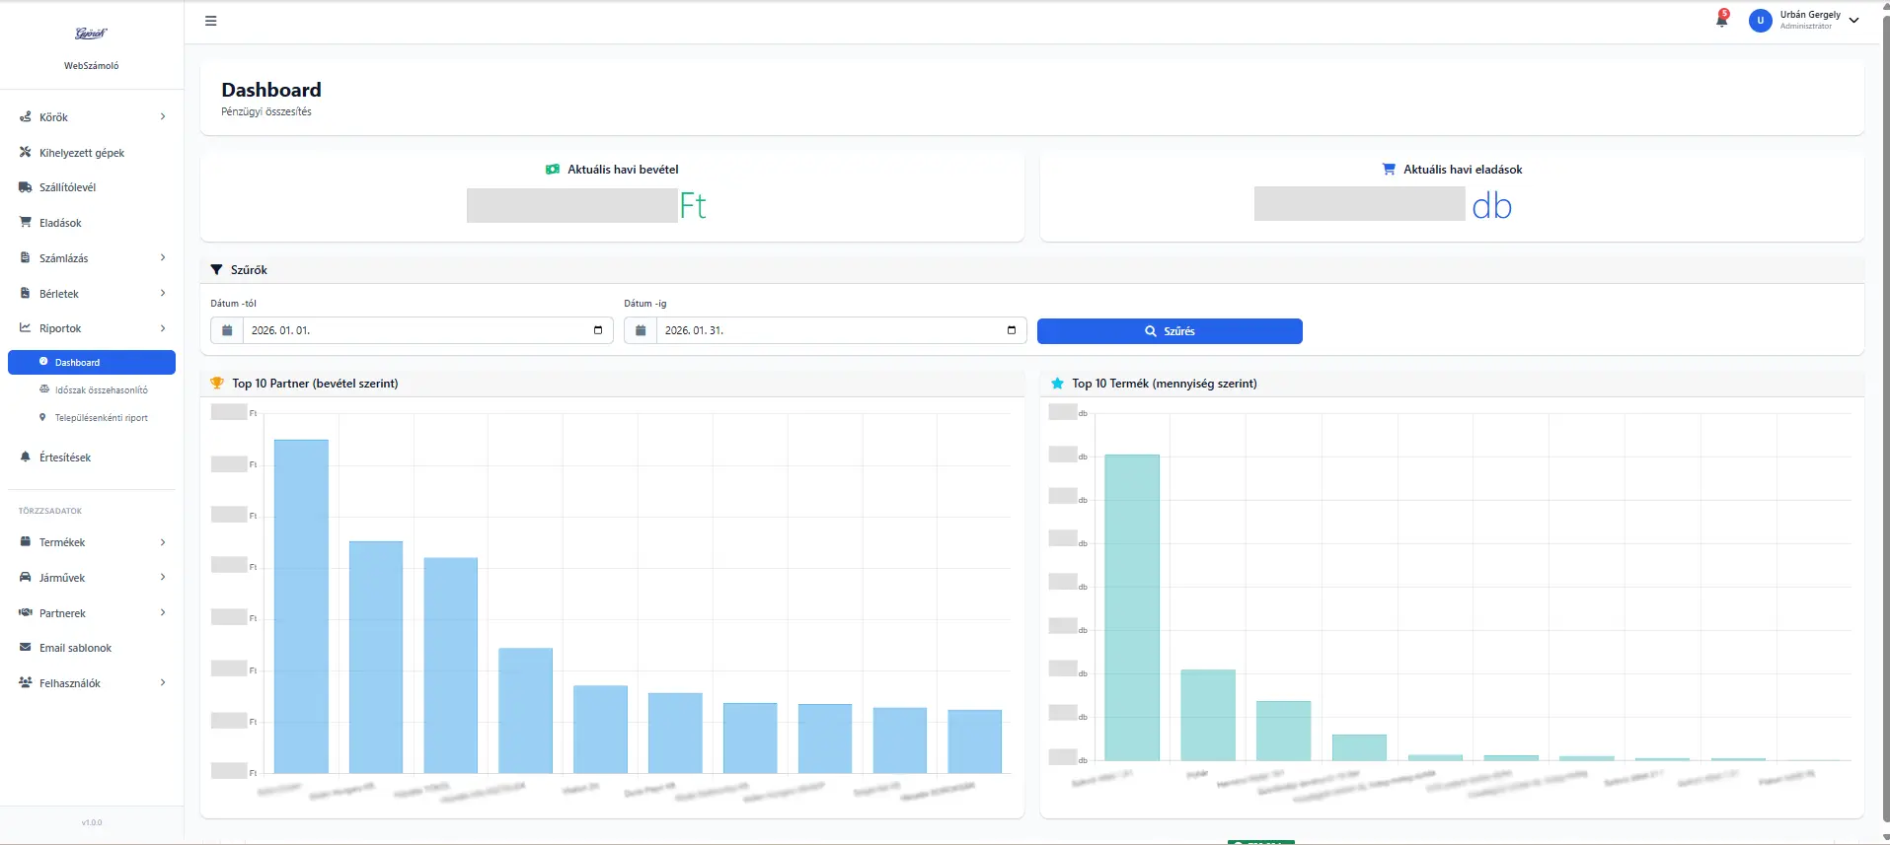This screenshot has height=845, width=1890.
Task: Open Email sablonok page
Action: pos(75,648)
